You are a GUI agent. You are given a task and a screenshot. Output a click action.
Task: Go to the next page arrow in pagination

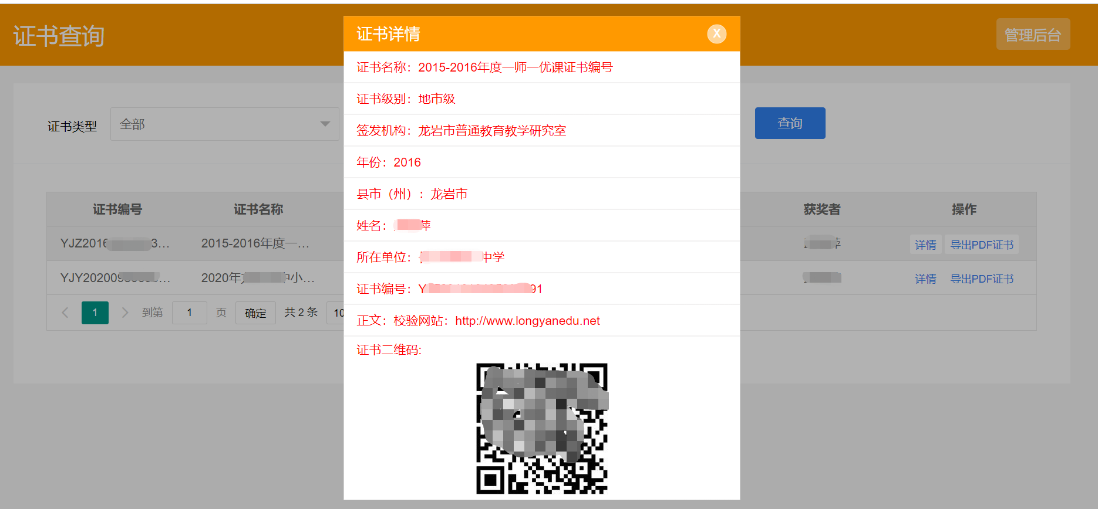[x=124, y=313]
